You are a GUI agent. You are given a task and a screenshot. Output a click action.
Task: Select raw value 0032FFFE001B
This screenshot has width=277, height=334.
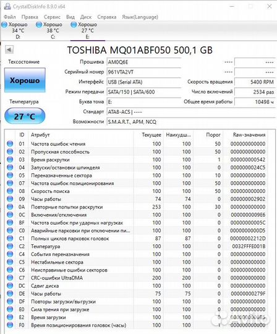point(249,246)
